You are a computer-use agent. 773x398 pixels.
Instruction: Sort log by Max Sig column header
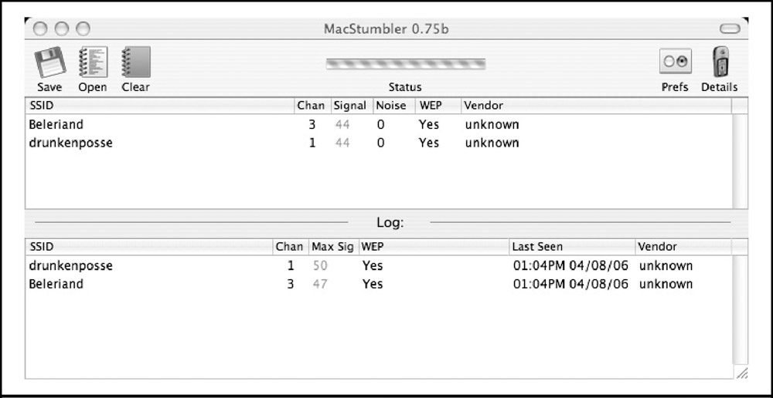[x=332, y=247]
